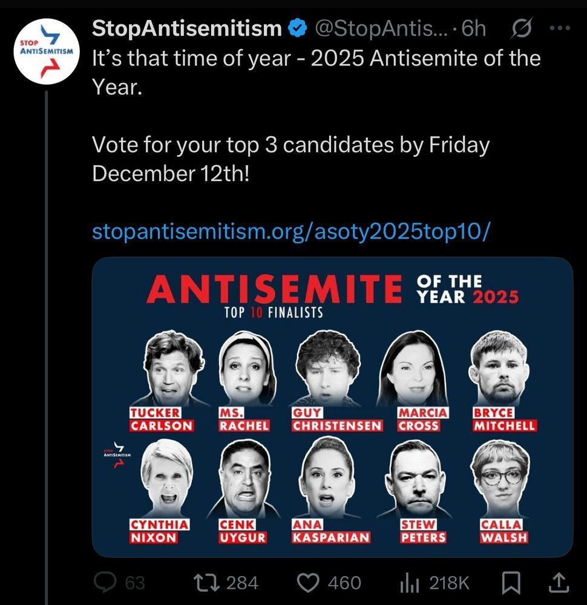Share the tweet via the upload arrow icon

(x=558, y=583)
